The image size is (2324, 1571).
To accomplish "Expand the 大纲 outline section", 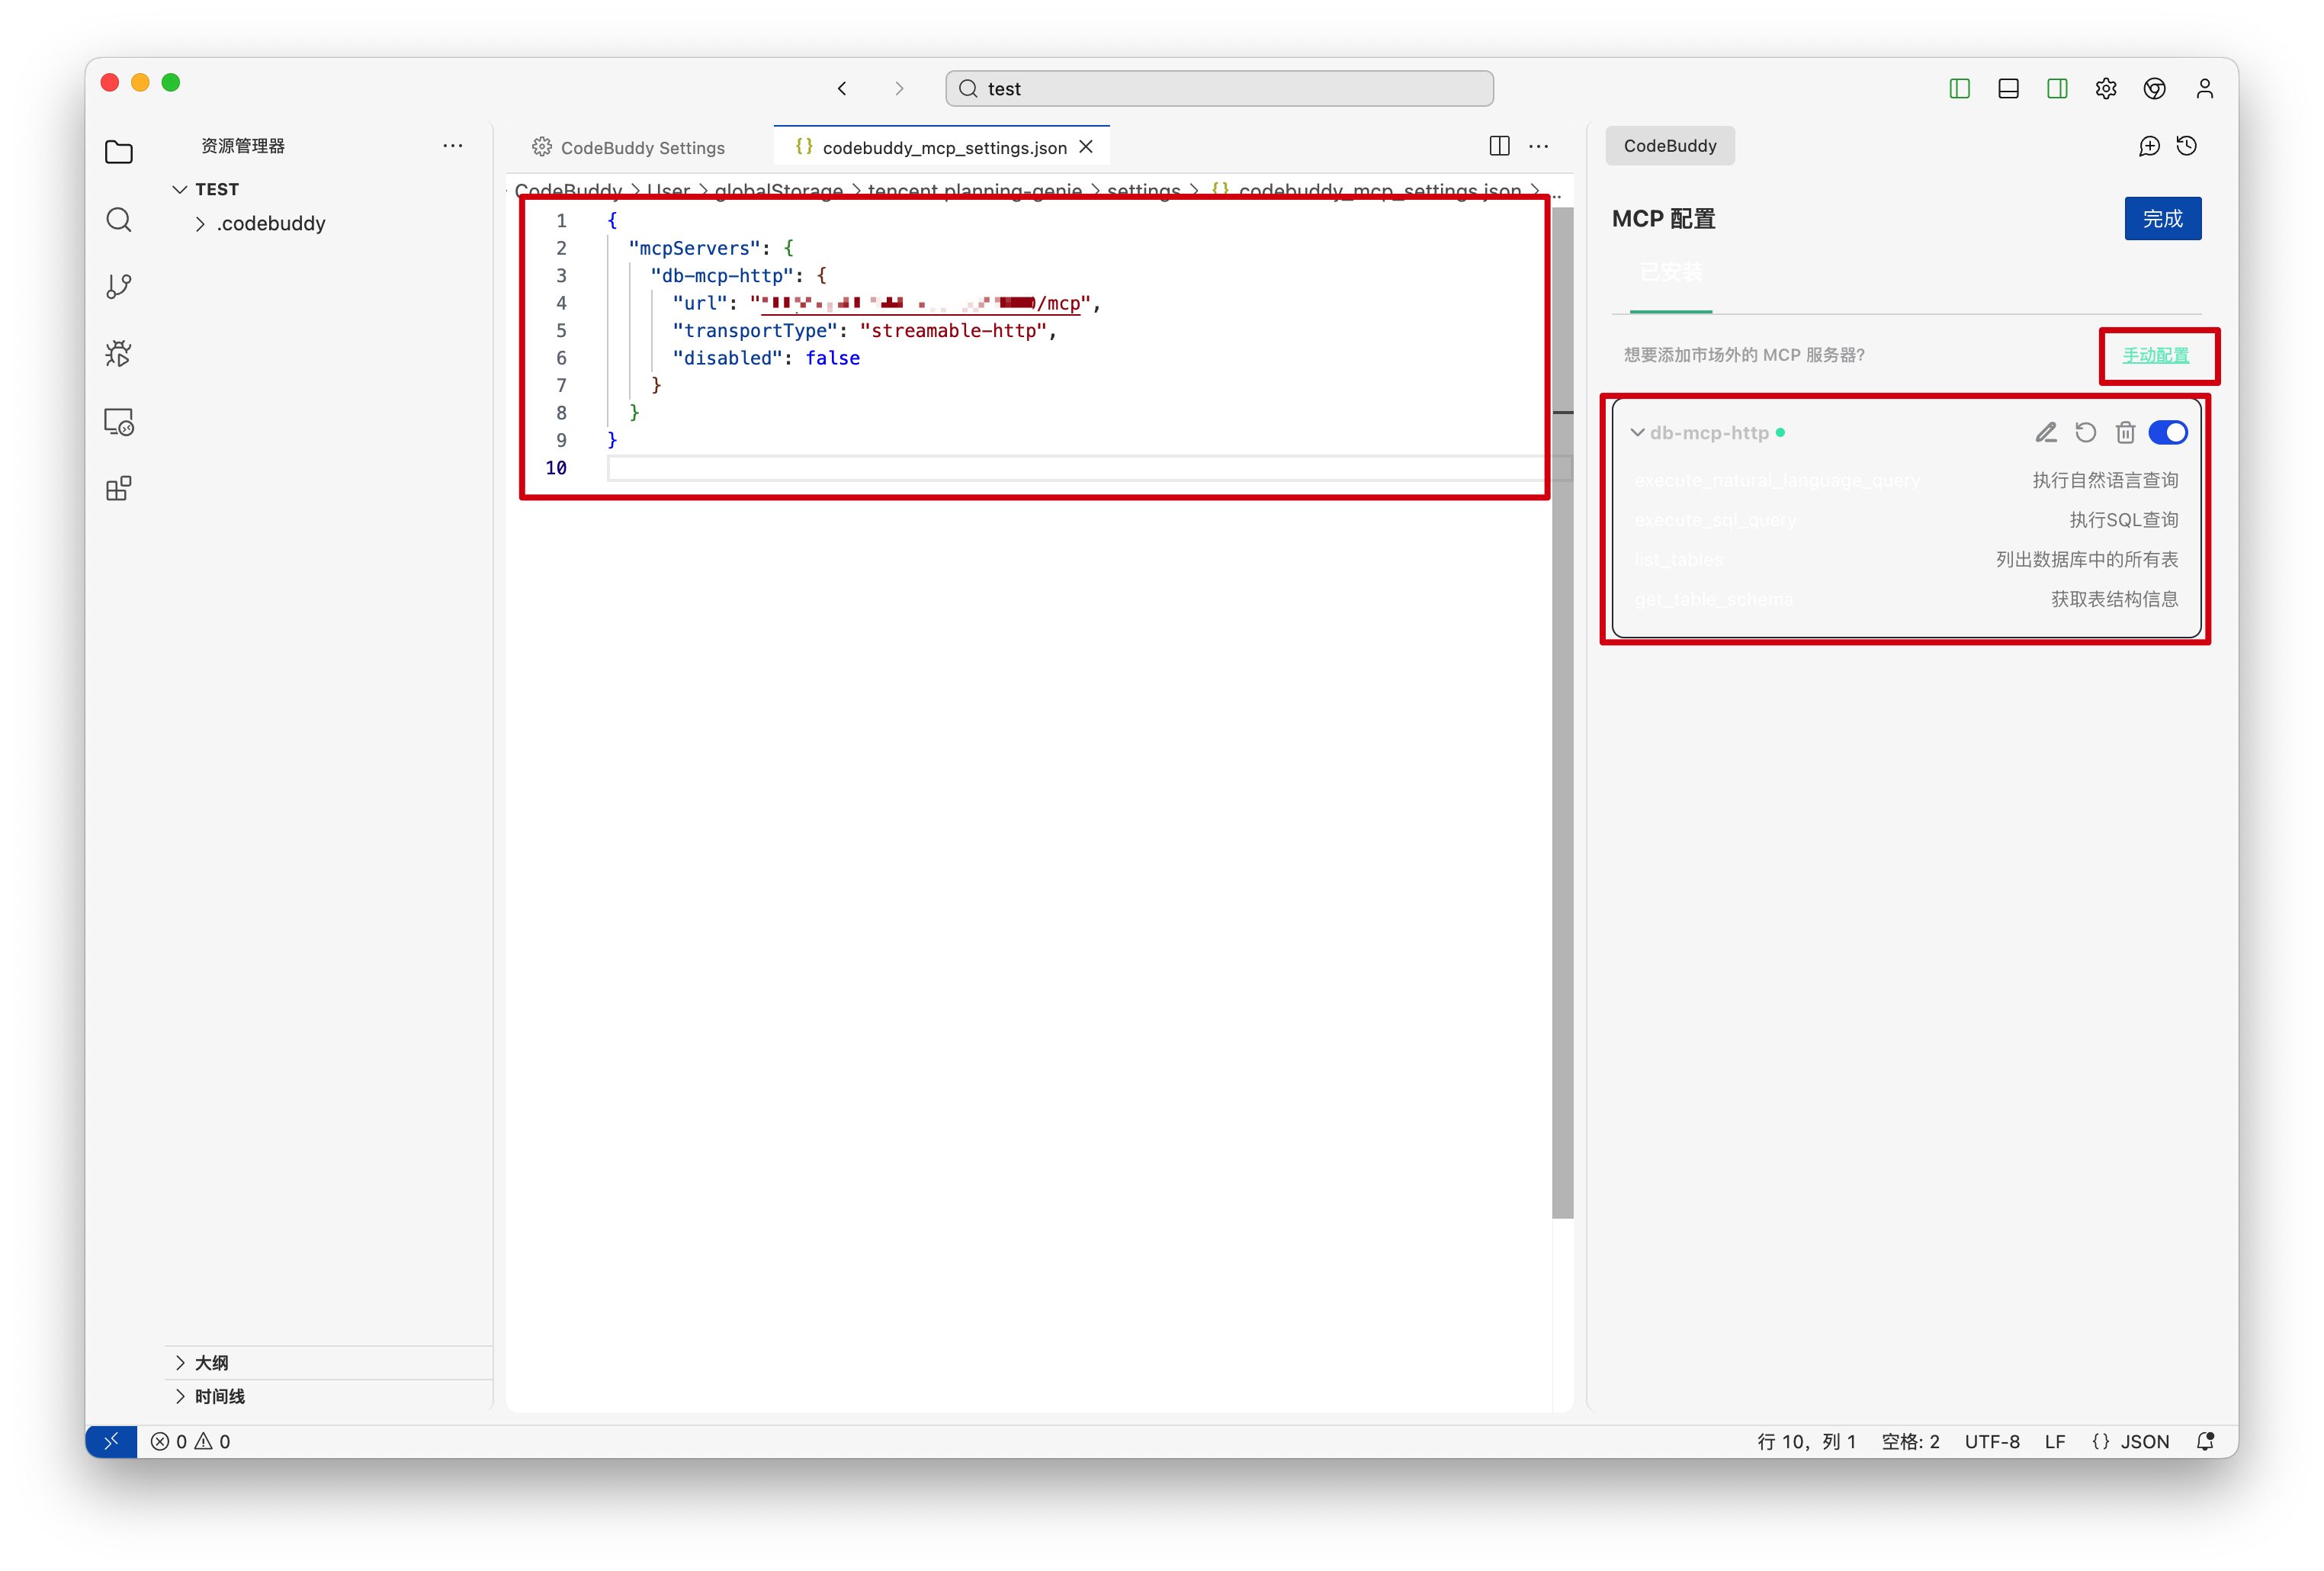I will tap(211, 1363).
